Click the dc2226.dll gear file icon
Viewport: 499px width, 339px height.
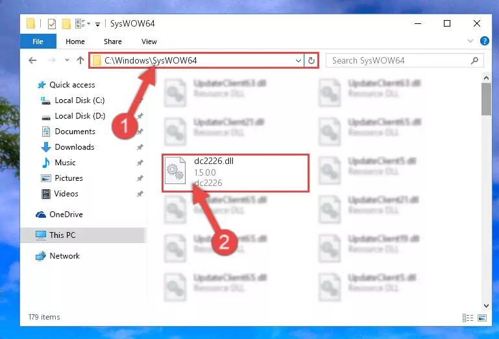pos(175,170)
